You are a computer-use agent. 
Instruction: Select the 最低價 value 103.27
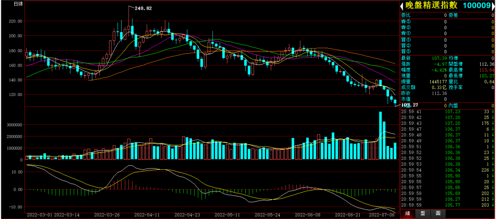point(486,76)
